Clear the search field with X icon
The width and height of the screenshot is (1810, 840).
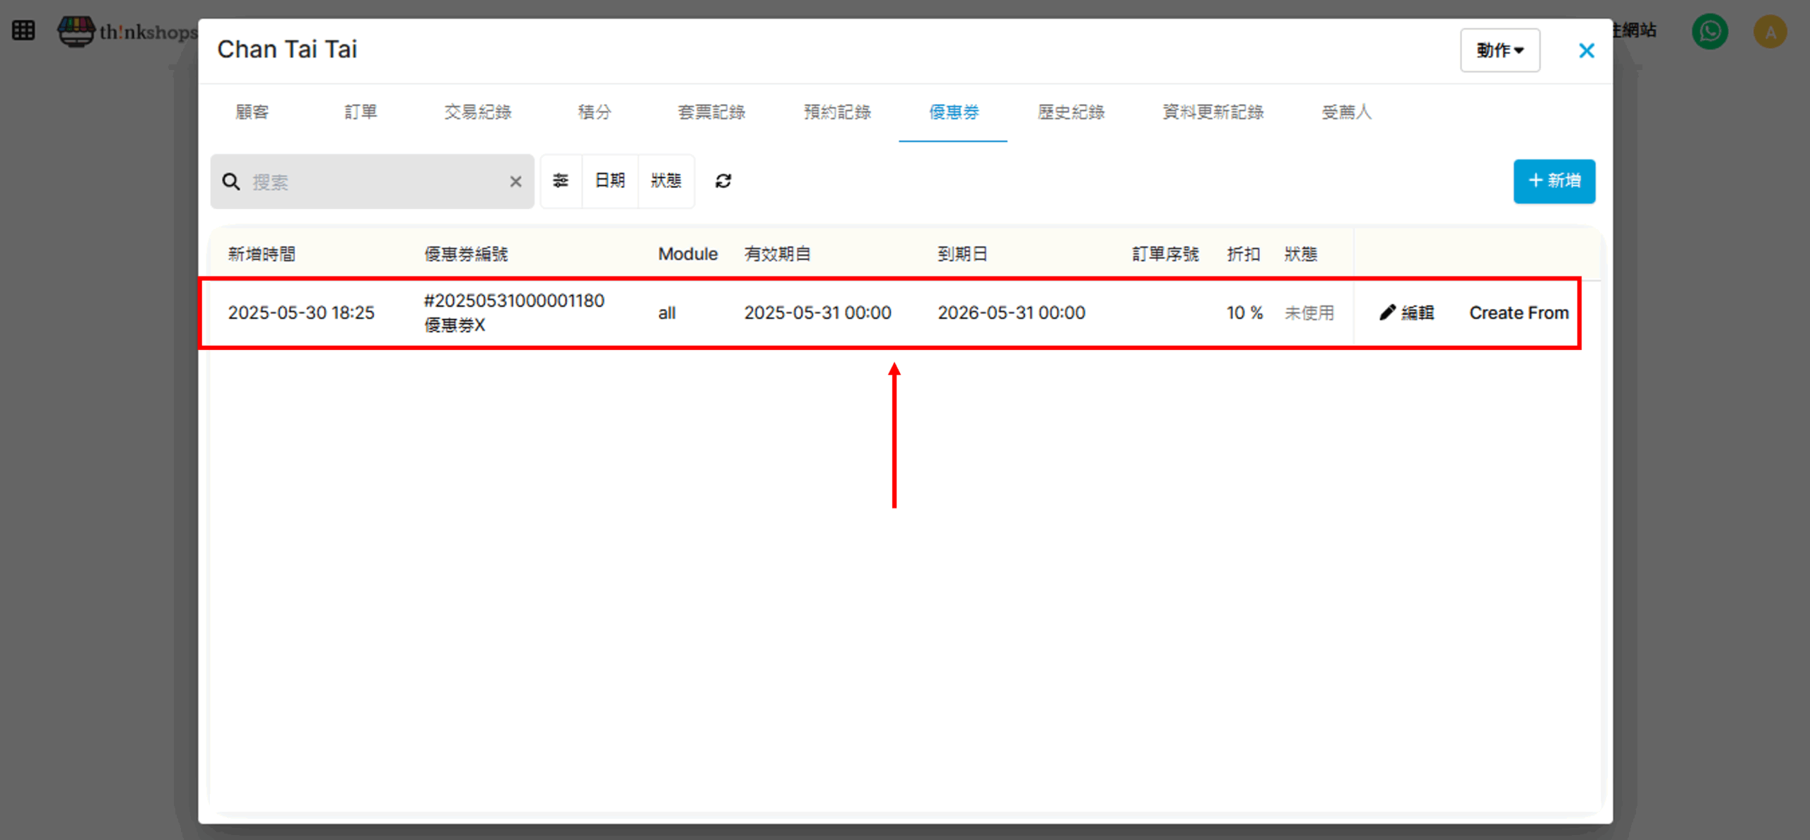pos(515,182)
